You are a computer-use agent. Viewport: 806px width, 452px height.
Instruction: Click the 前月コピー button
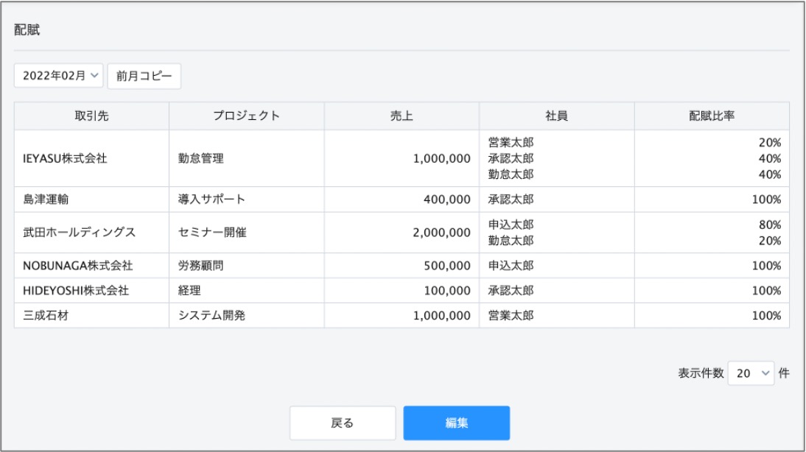tap(144, 76)
